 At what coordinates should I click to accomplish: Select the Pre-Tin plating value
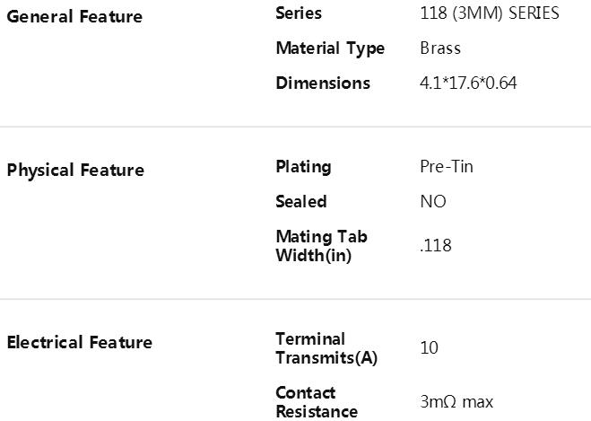447,167
